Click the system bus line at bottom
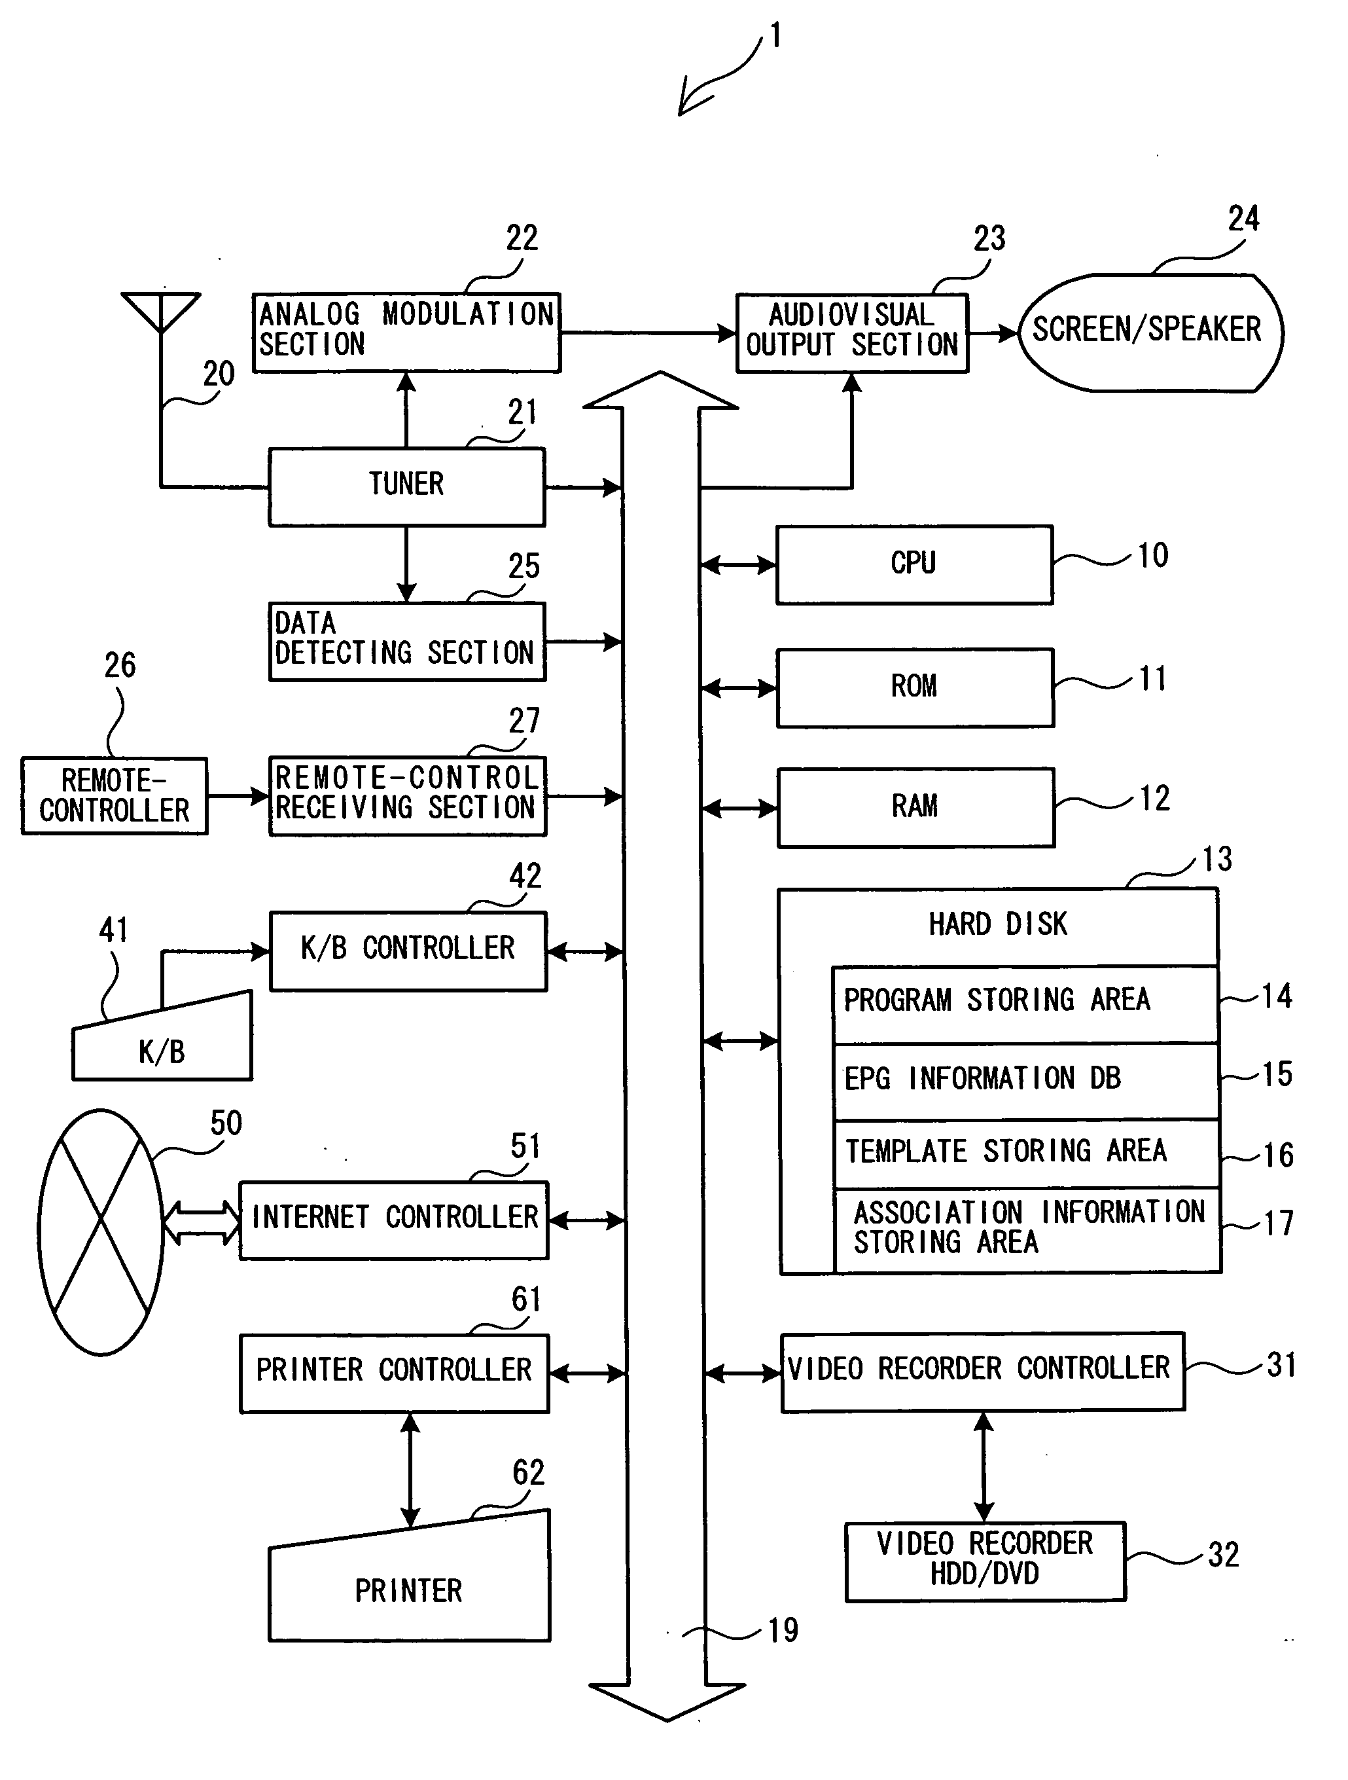 (x=673, y=1671)
